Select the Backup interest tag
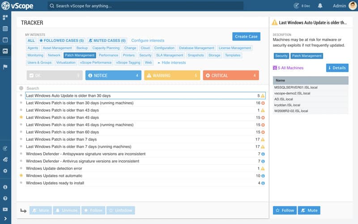The height and width of the screenshot is (224, 358). [82, 48]
